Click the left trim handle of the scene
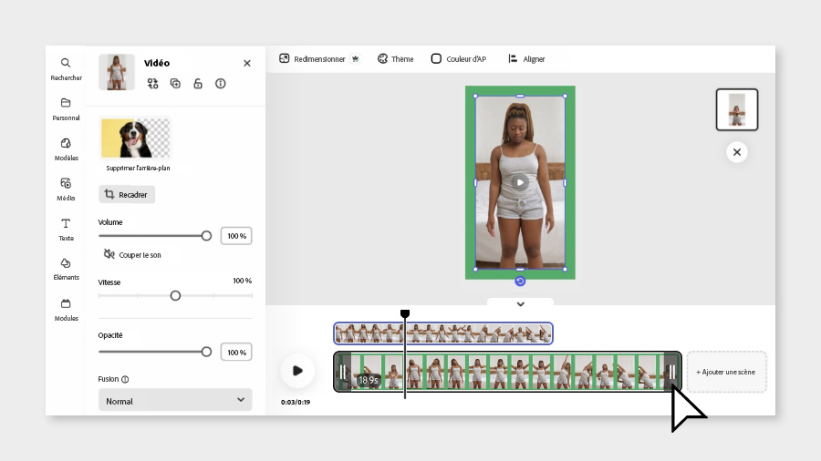 (342, 372)
